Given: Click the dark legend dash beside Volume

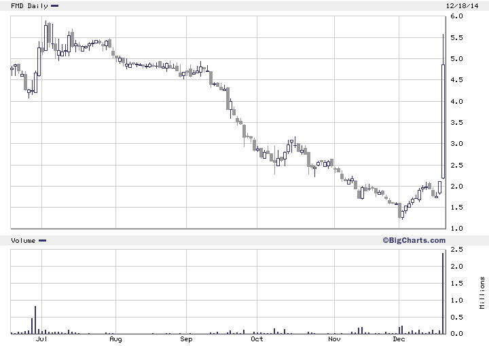Looking at the screenshot, I should click(x=42, y=240).
